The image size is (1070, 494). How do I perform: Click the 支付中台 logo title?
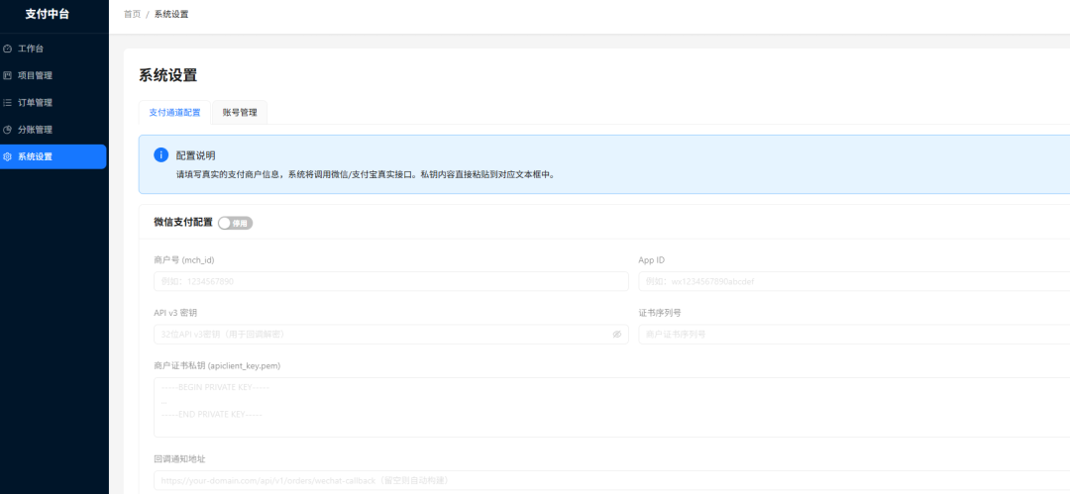coord(48,14)
